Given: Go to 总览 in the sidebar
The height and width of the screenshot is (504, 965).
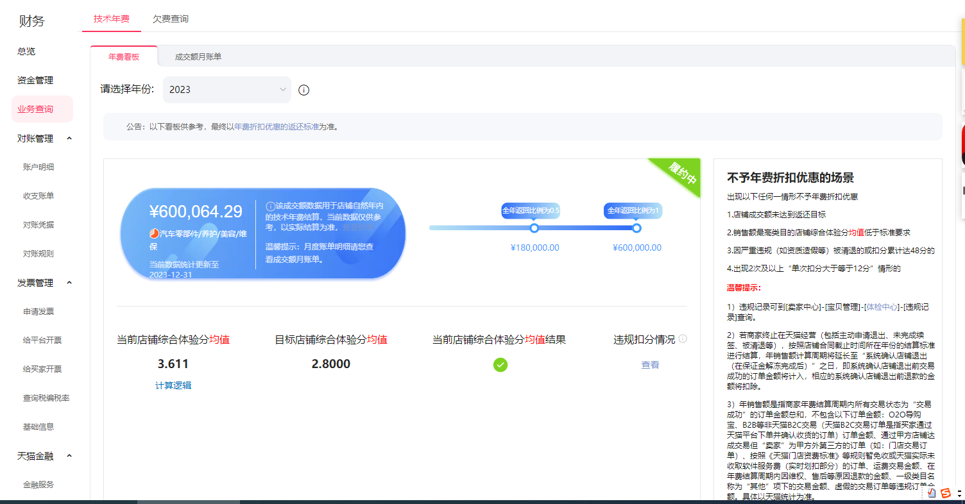Looking at the screenshot, I should [x=26, y=51].
